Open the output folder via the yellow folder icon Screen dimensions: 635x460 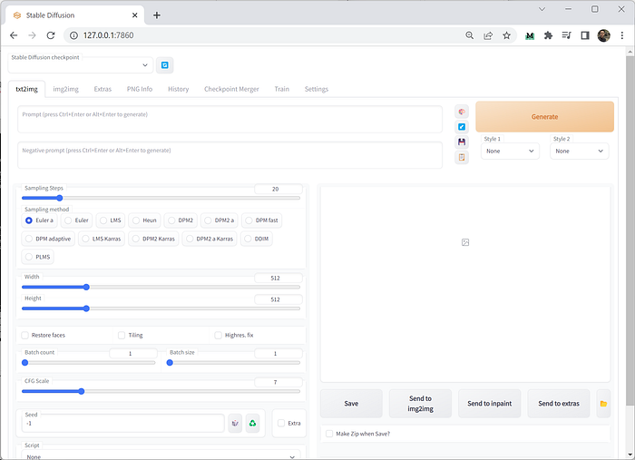[603, 404]
